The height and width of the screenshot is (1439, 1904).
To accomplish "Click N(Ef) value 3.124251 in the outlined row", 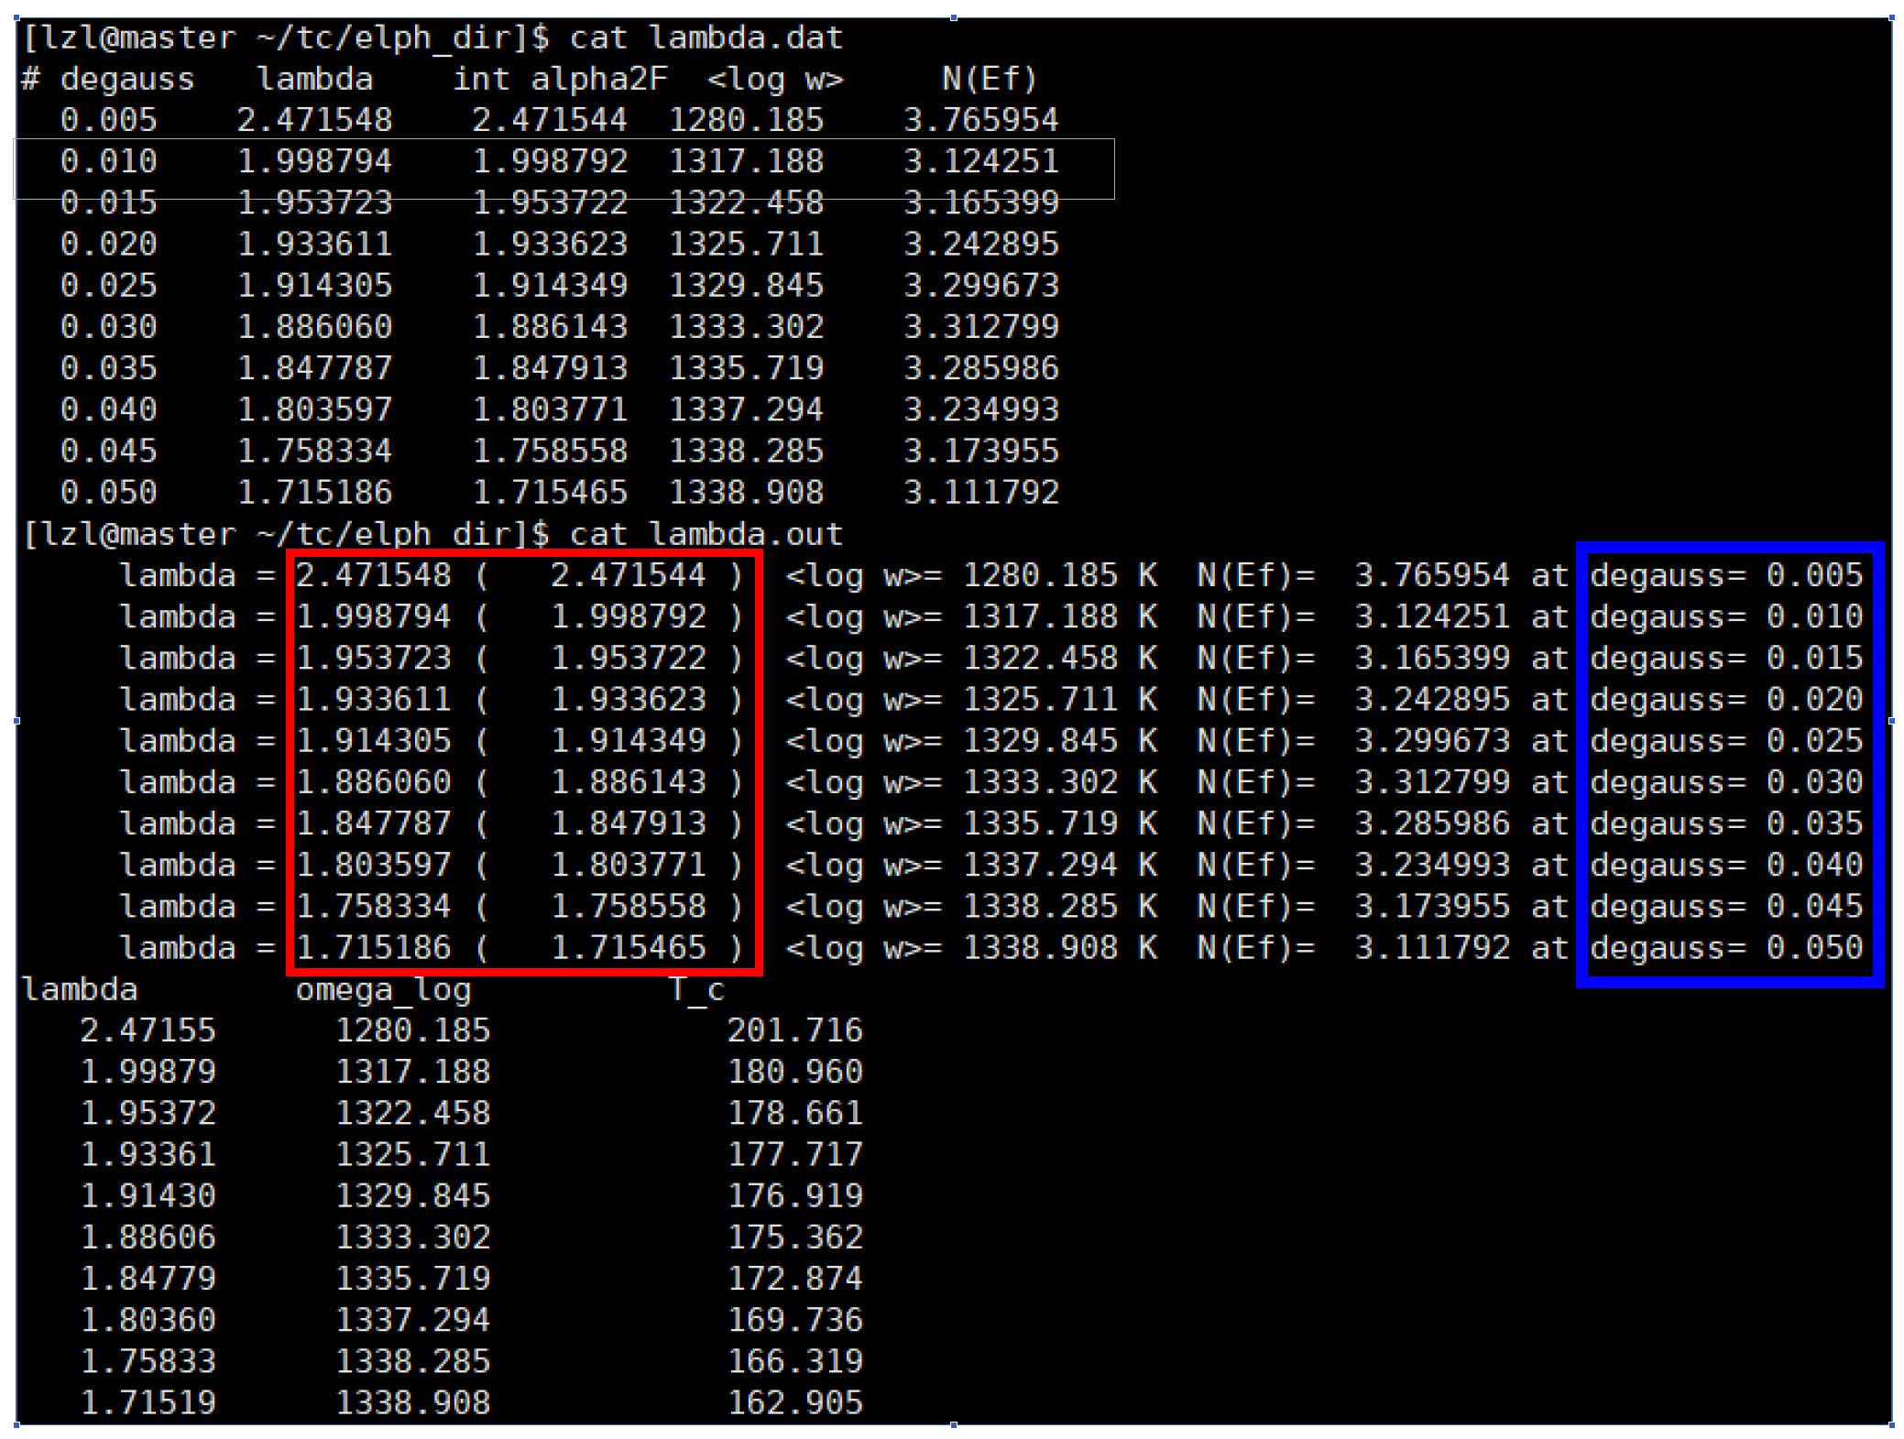I will tap(980, 161).
